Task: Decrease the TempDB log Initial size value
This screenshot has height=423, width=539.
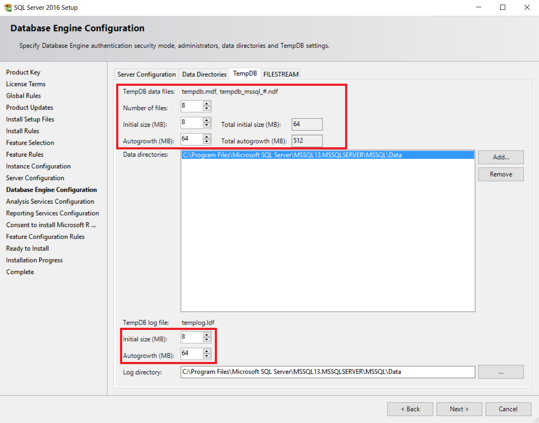Action: [x=206, y=339]
